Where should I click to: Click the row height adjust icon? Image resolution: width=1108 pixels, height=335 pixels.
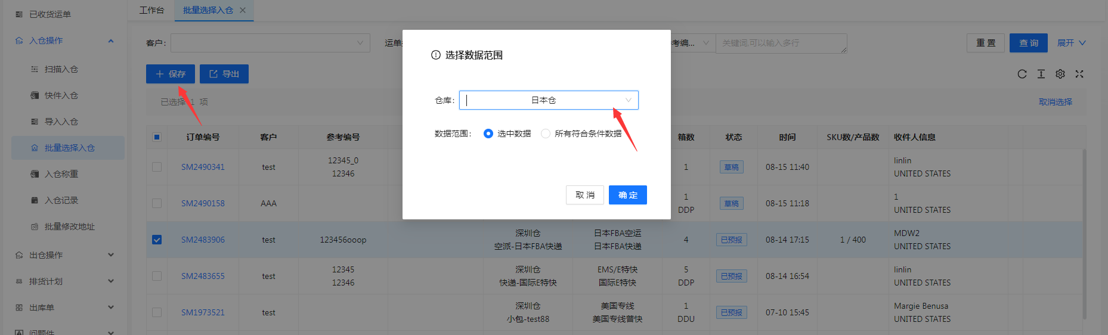pyautogui.click(x=1041, y=74)
